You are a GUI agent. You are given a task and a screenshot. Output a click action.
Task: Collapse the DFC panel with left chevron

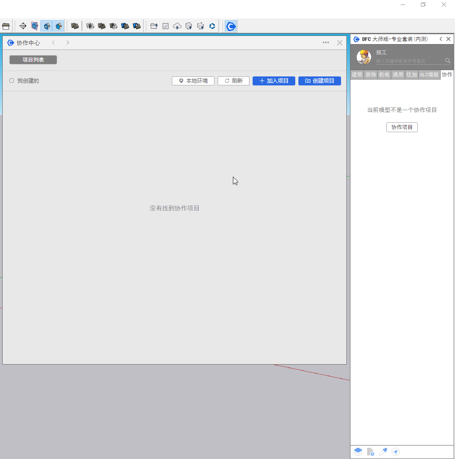click(441, 39)
